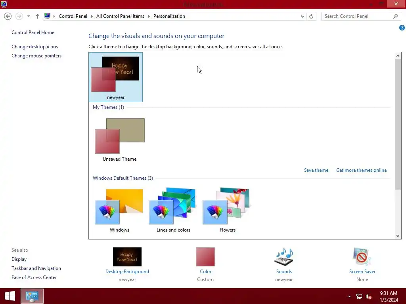Expand the chevron after All Control Panel Items

(149, 16)
